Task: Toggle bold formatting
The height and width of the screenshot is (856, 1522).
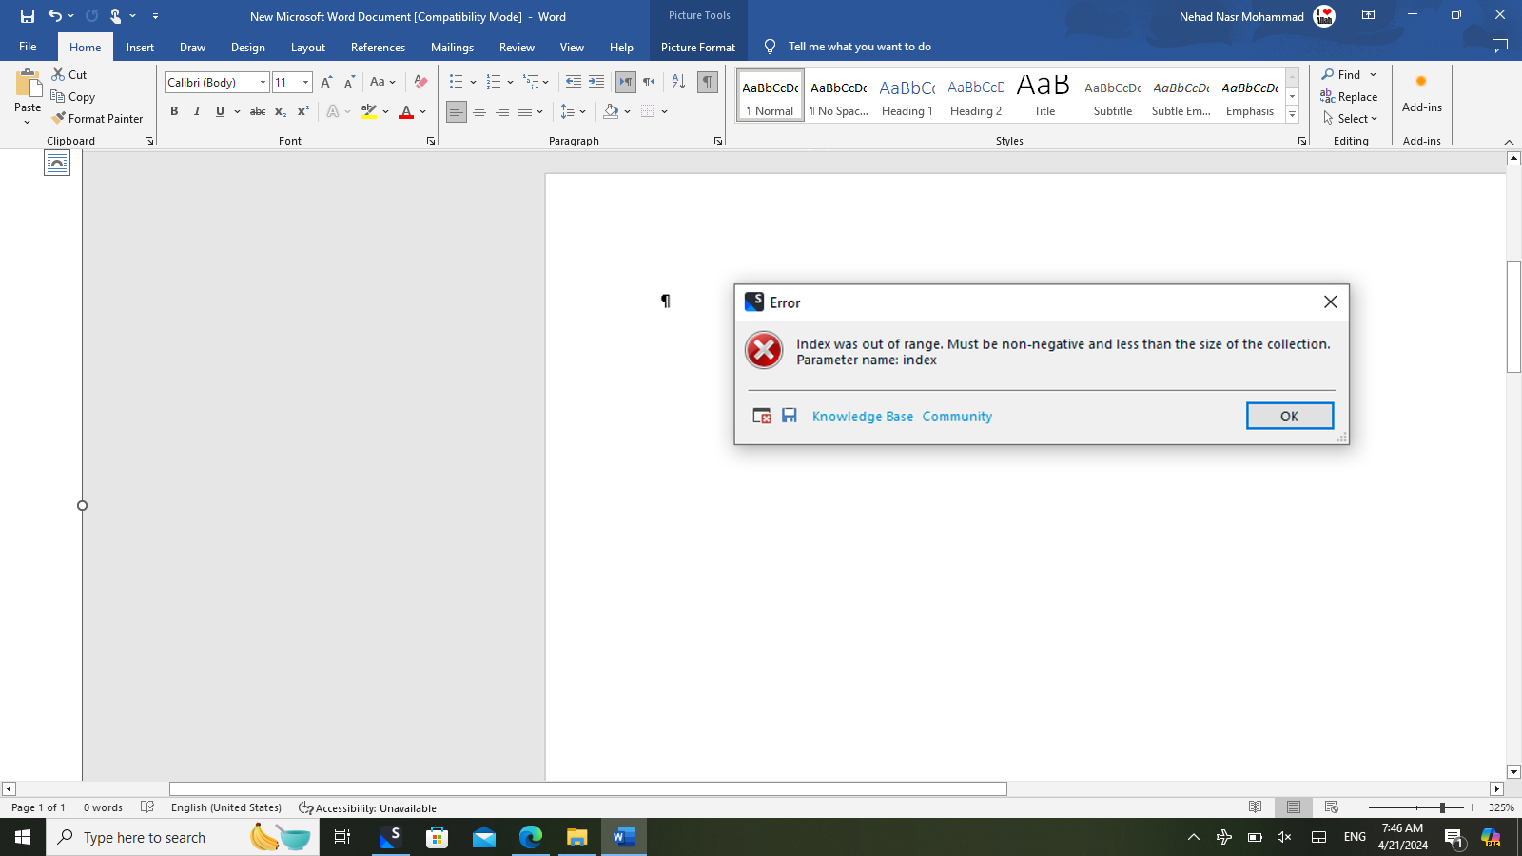Action: pos(174,111)
